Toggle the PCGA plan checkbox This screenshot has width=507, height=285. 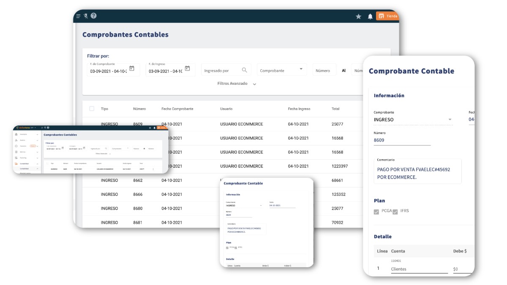376,212
